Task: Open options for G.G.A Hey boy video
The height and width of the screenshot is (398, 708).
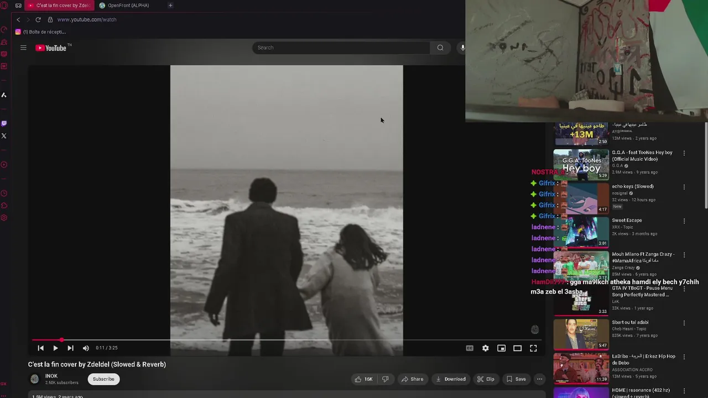Action: pyautogui.click(x=684, y=153)
